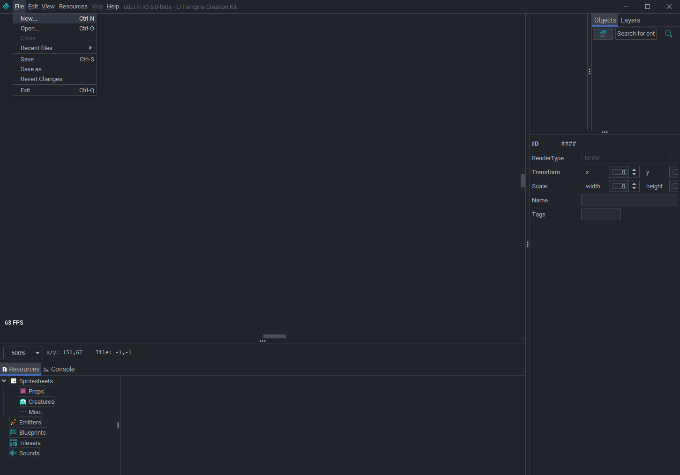
Task: Click the 63 FPS counter text
Action: 14,322
